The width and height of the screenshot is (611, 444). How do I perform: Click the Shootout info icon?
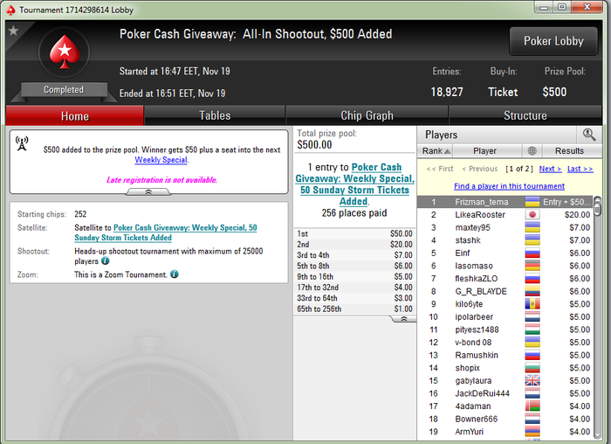pos(106,260)
